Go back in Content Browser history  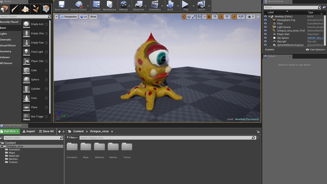coord(60,131)
